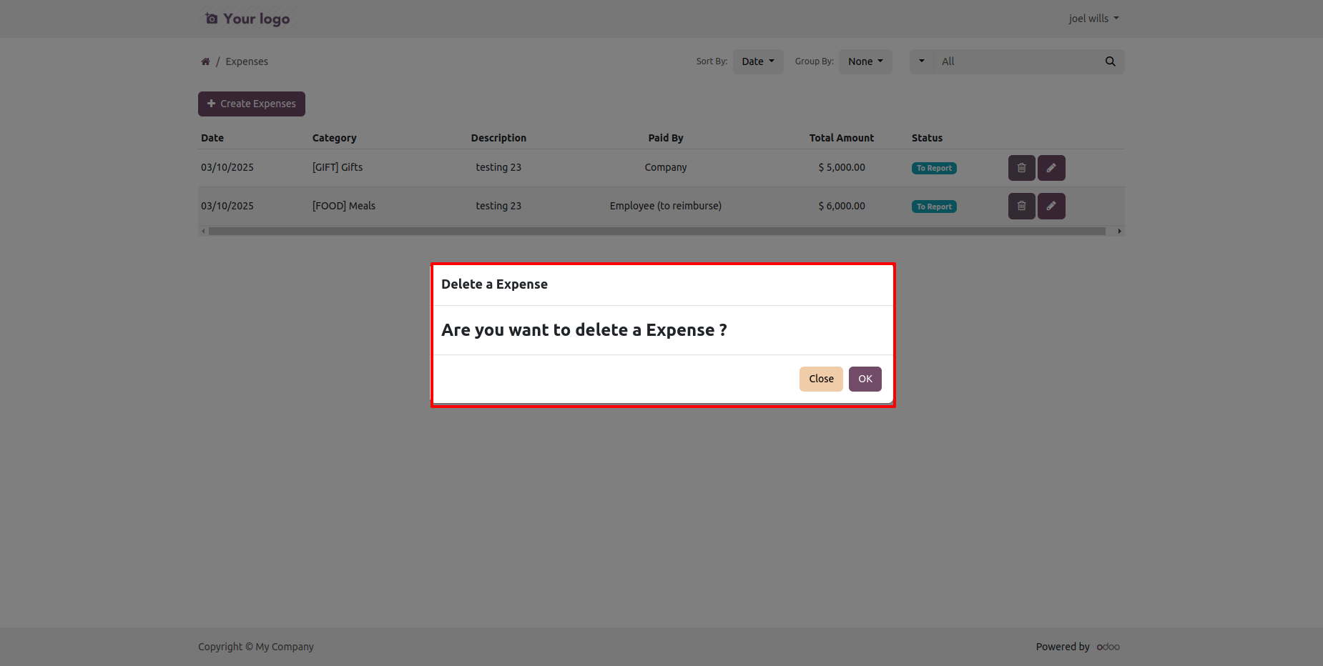Open the Sort By Date dropdown
The image size is (1323, 666).
click(757, 61)
